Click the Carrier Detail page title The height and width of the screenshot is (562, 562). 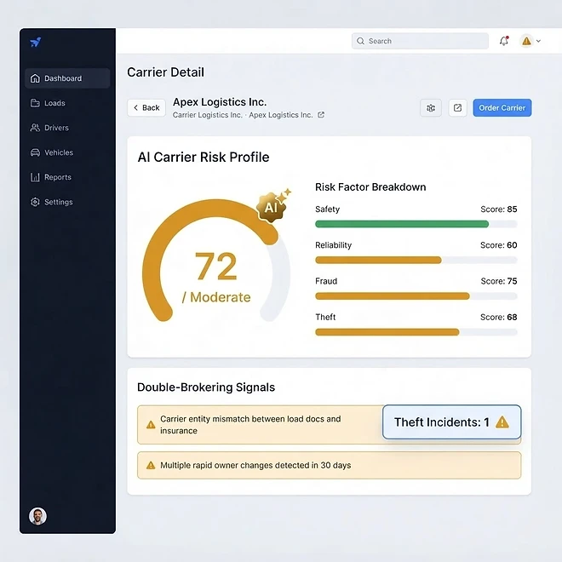pos(165,72)
